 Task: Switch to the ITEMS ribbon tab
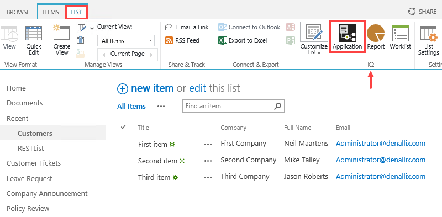coord(51,12)
